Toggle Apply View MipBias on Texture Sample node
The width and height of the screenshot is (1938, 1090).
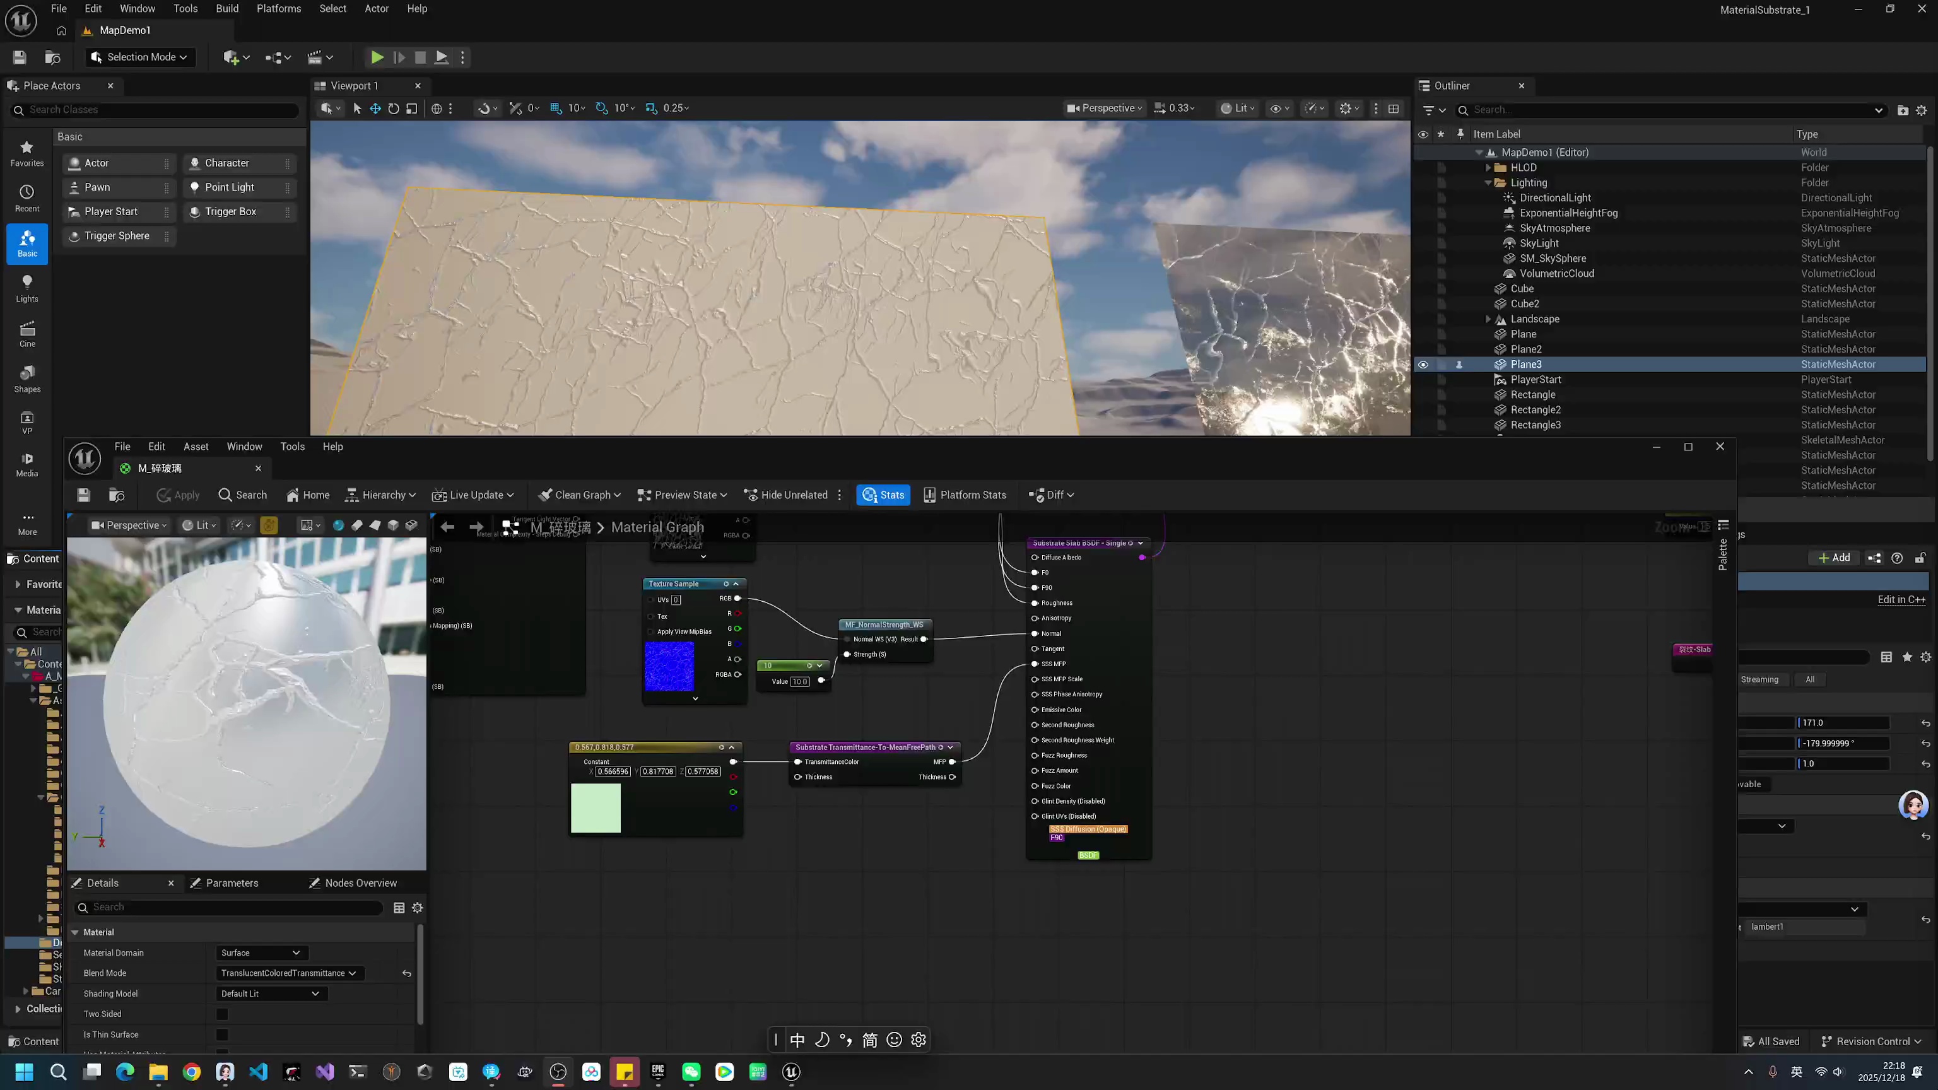(652, 632)
